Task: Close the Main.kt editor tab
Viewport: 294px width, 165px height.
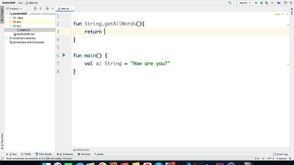Action: pos(72,9)
